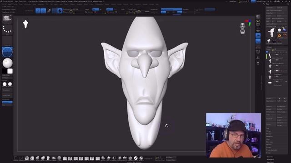Viewport: 291px width, 163px height.
Task: Expand the Merge section
Action: 268,131
